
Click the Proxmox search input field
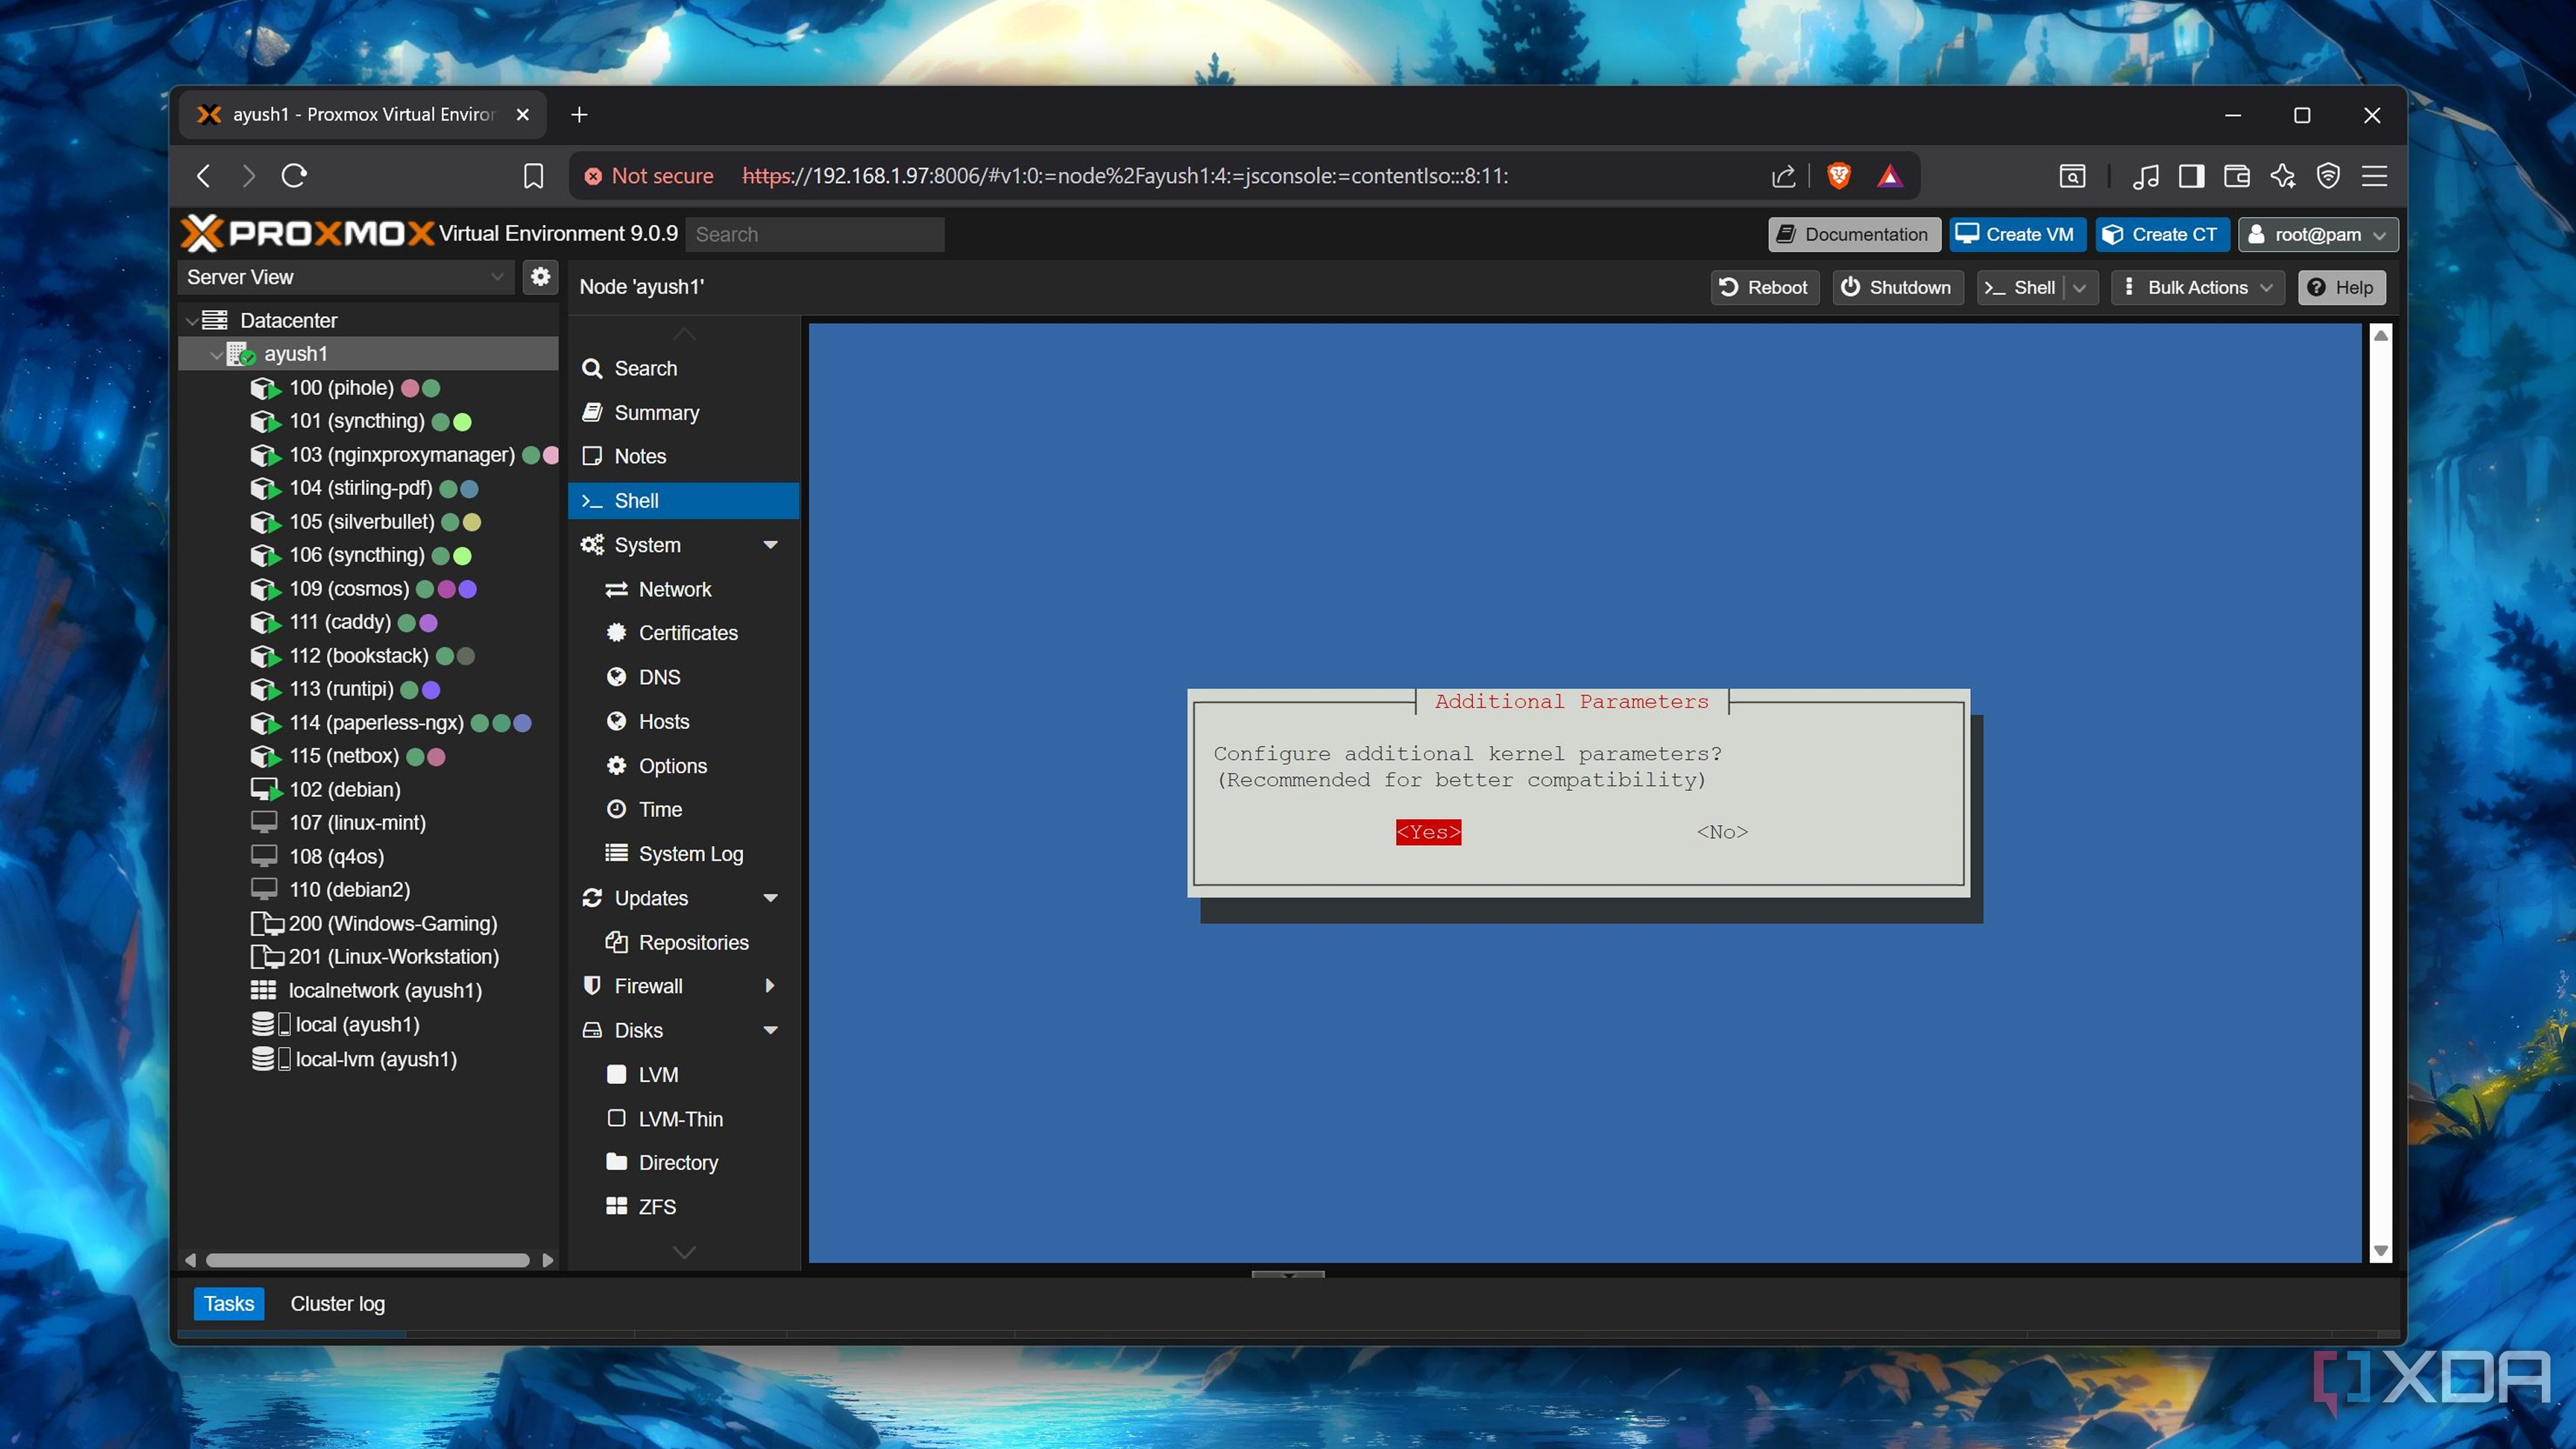815,234
